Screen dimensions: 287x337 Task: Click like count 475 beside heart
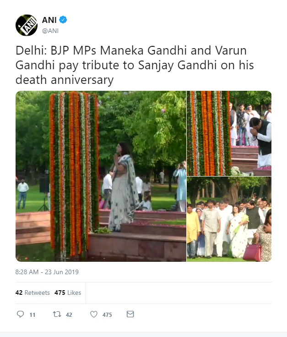(x=107, y=315)
